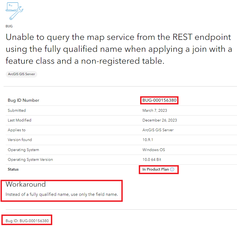This screenshot has width=237, height=227.
Task: Click the Version found label
Action: (20, 140)
